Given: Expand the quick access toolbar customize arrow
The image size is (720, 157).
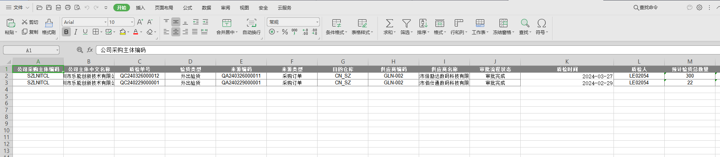Looking at the screenshot, I should (106, 8).
